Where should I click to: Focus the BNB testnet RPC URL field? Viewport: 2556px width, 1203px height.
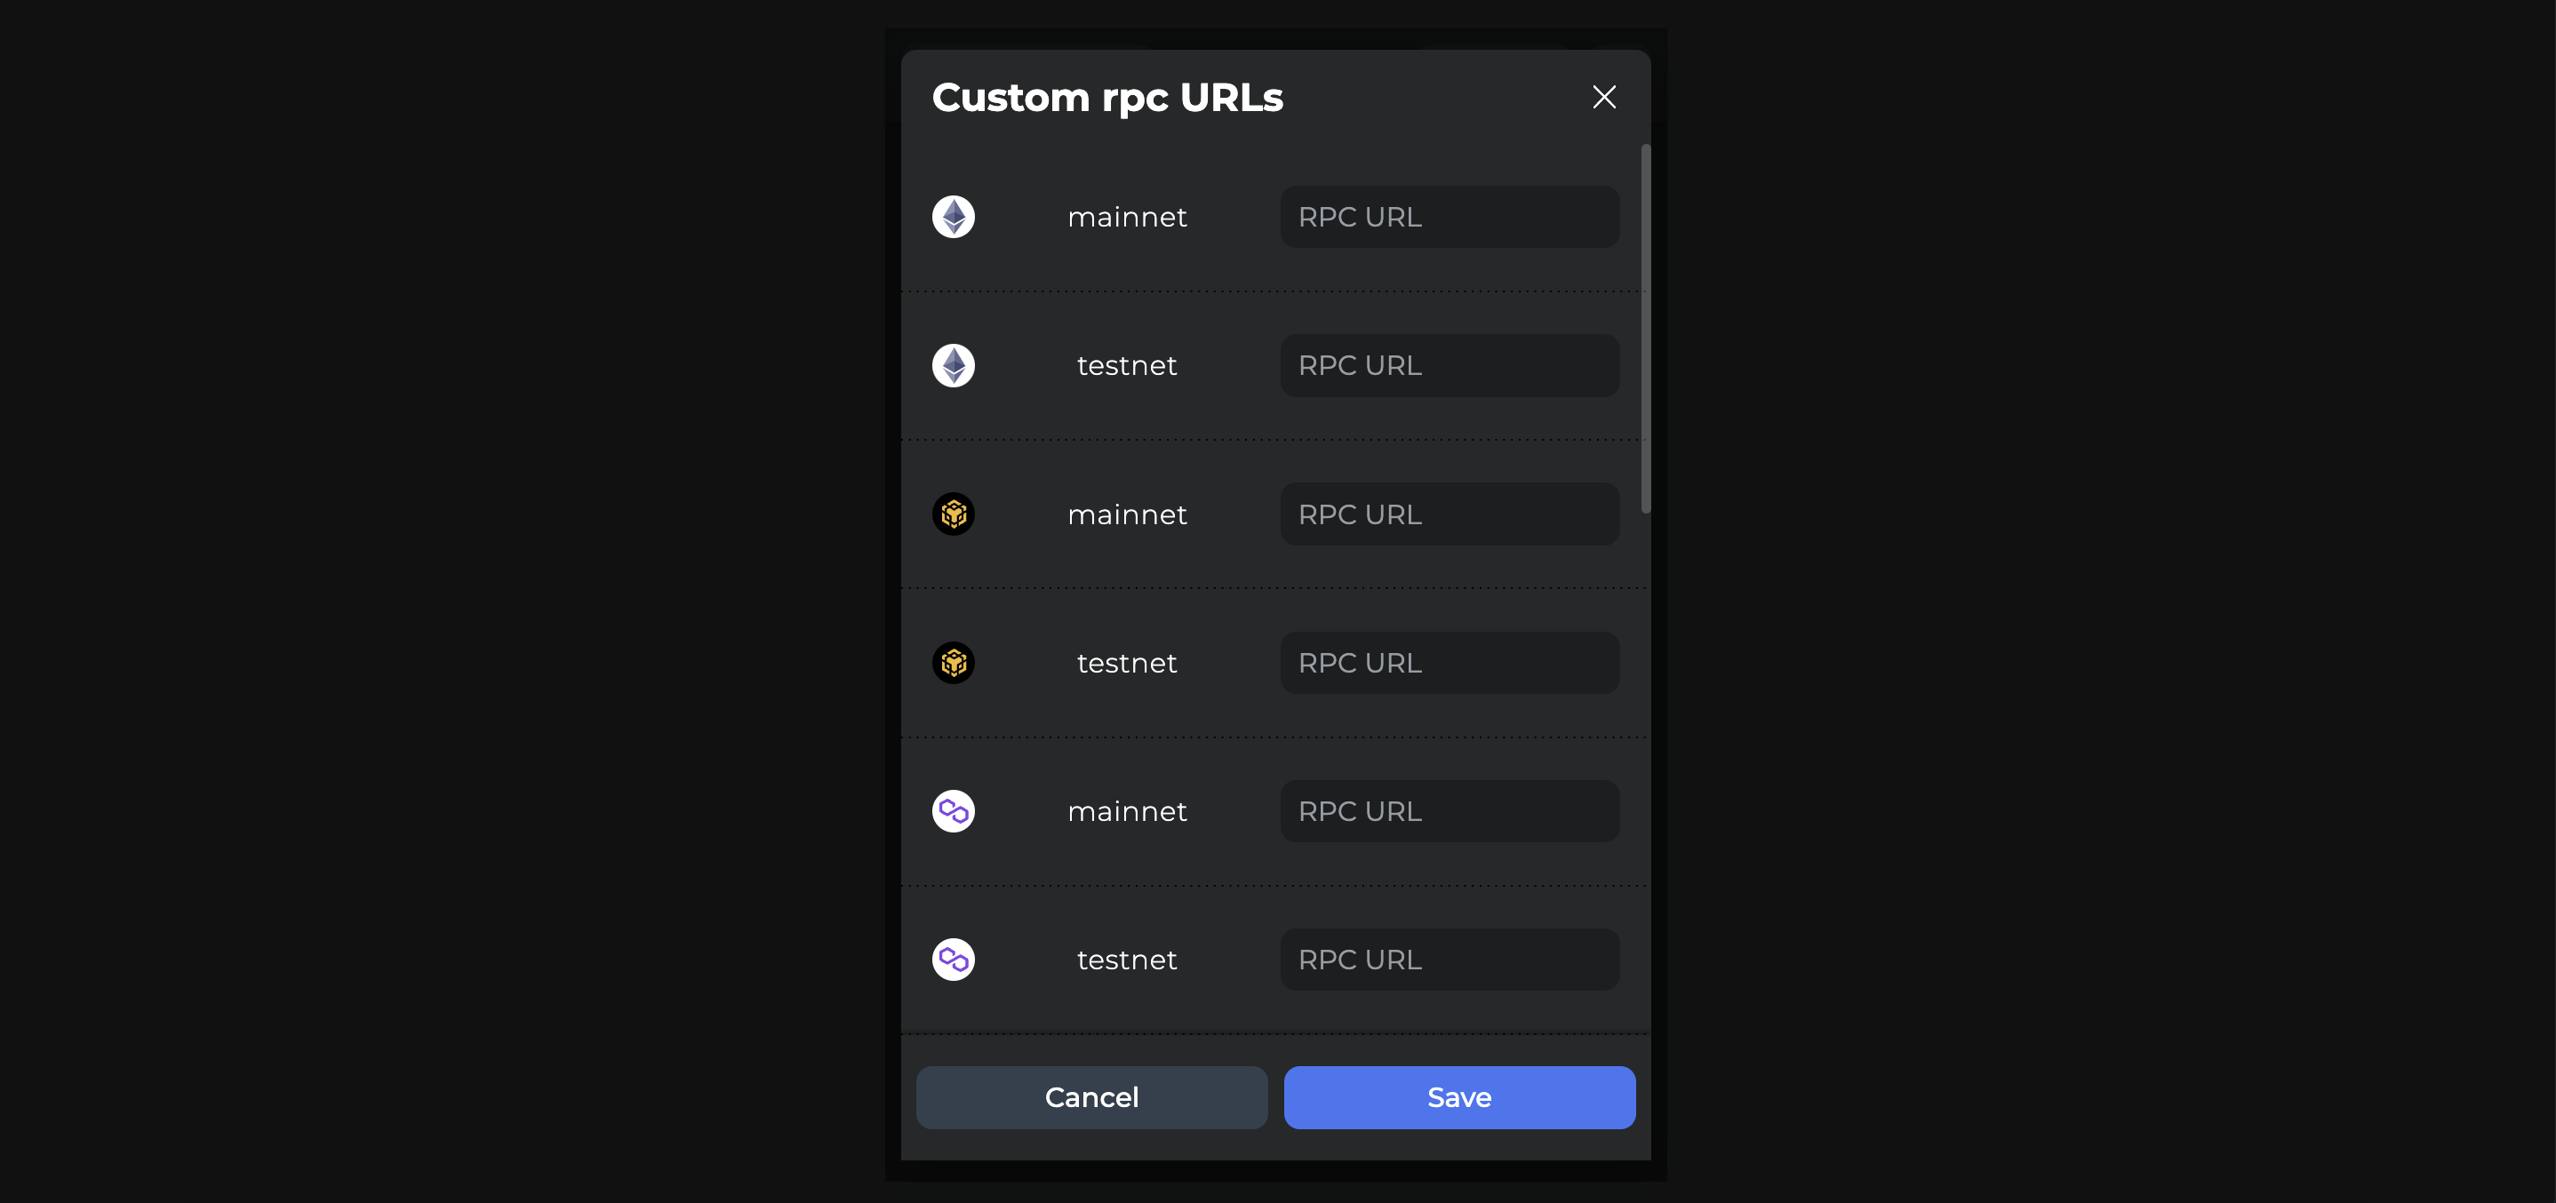click(1449, 663)
